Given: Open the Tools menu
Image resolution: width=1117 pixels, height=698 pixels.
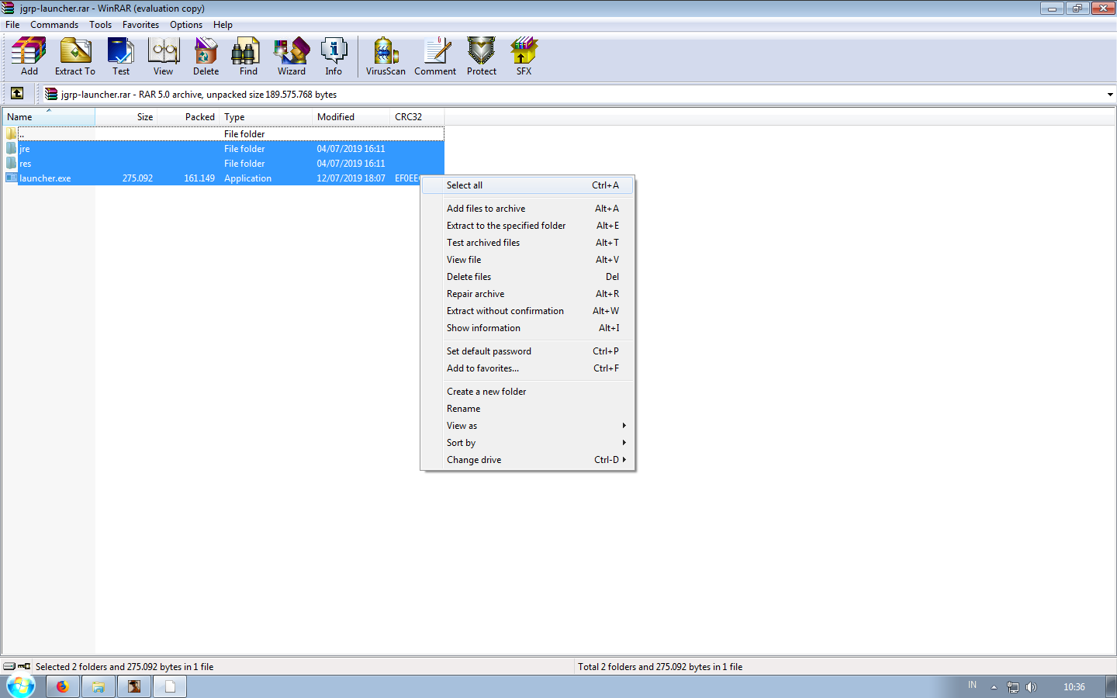Looking at the screenshot, I should (101, 24).
